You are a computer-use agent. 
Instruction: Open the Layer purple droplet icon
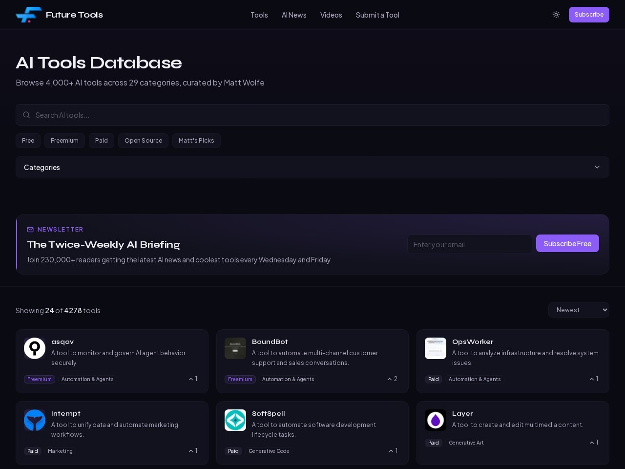pos(436,420)
